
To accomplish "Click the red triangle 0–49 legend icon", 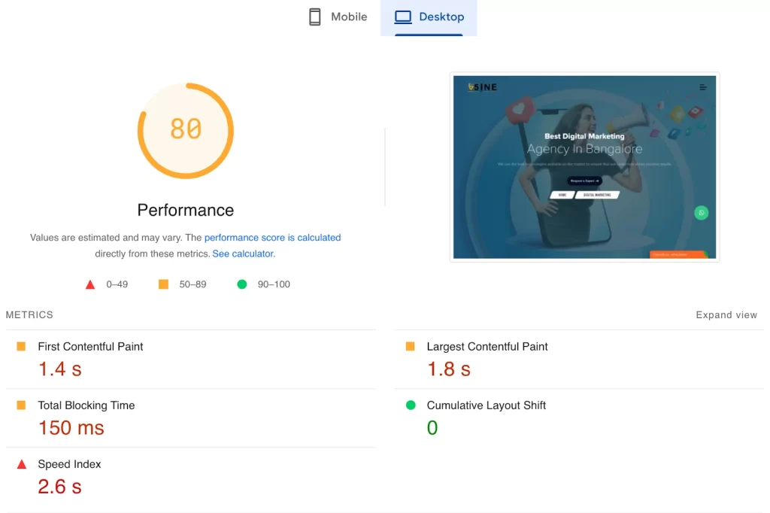I will coord(89,284).
